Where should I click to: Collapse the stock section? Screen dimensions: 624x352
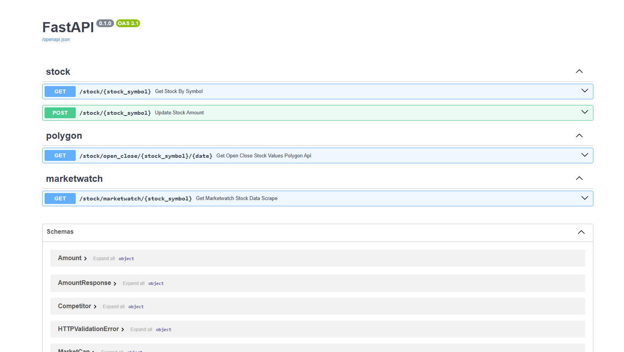[579, 71]
